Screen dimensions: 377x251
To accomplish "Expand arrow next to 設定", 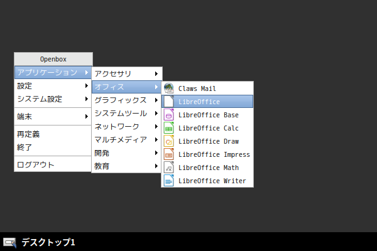I will 87,86.
